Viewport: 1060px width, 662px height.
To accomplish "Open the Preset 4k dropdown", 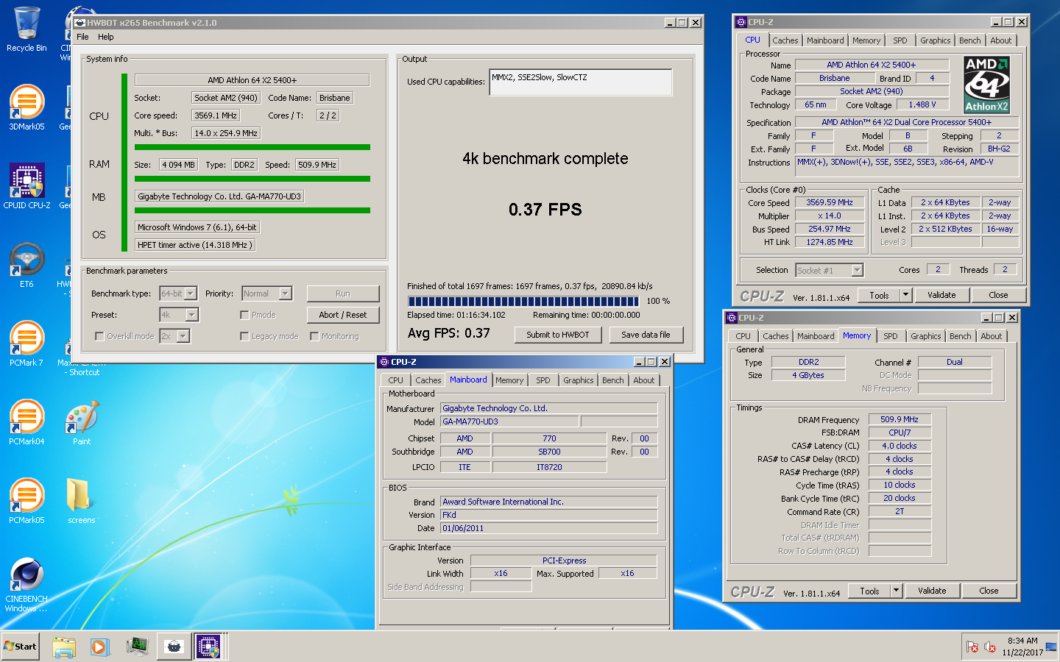I will 192,315.
